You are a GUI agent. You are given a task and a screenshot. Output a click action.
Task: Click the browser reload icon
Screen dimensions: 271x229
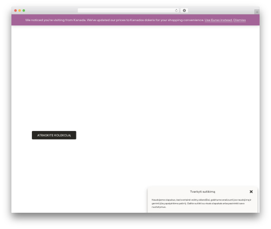(176, 11)
